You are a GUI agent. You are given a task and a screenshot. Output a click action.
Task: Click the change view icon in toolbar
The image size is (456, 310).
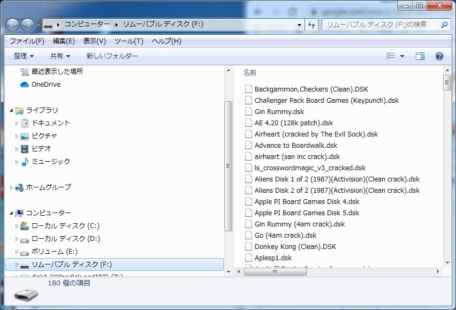click(391, 56)
